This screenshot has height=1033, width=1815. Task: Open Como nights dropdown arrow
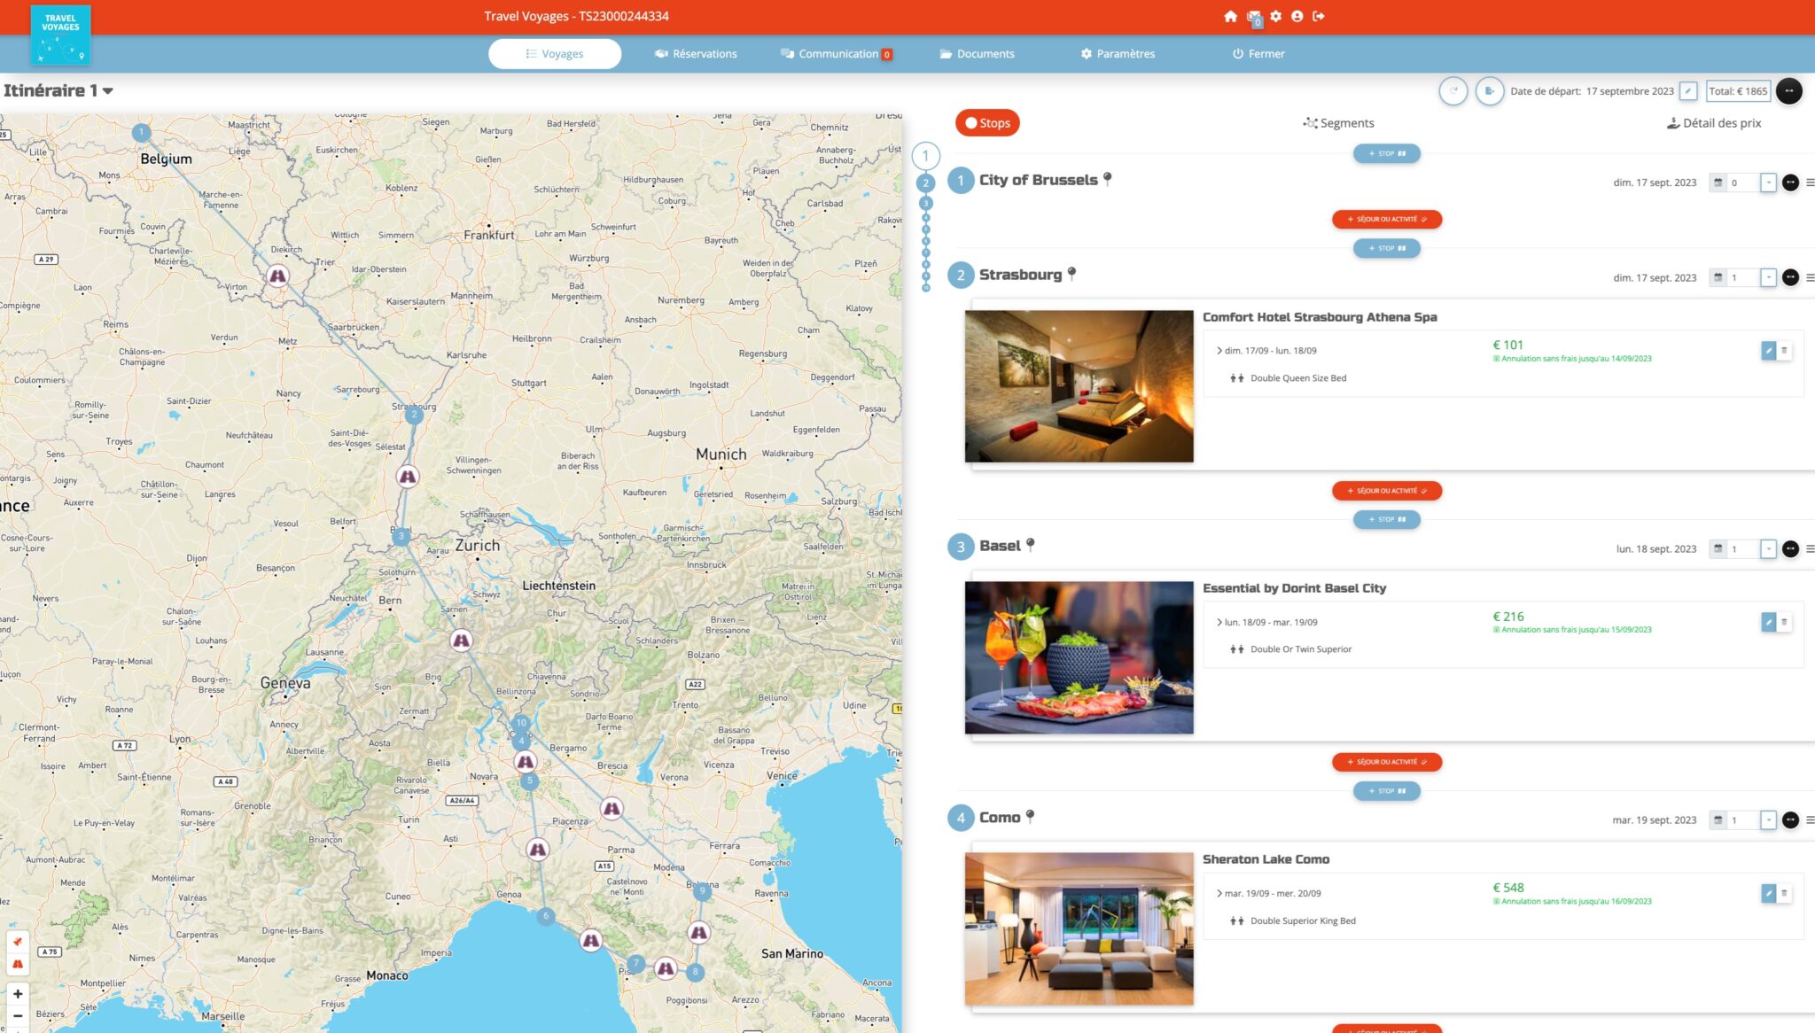click(x=1768, y=819)
